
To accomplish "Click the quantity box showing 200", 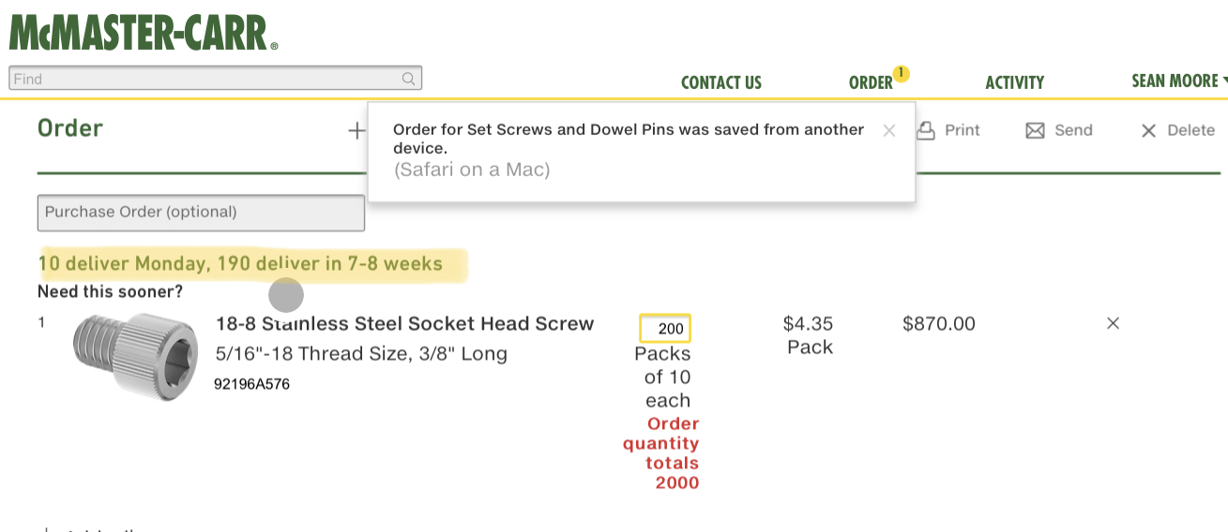I will pyautogui.click(x=665, y=329).
